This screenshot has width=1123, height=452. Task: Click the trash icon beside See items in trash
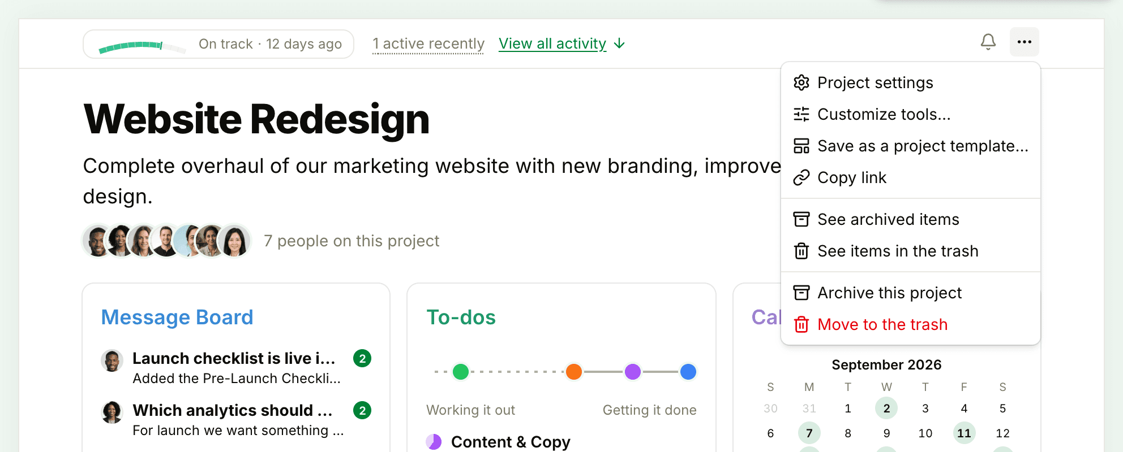point(801,251)
